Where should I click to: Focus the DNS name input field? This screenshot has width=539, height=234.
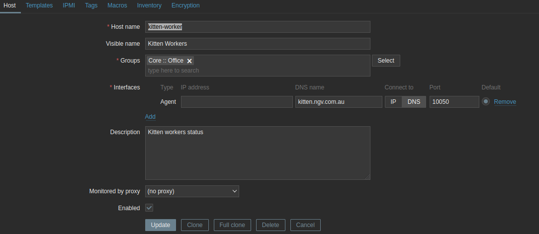(338, 102)
